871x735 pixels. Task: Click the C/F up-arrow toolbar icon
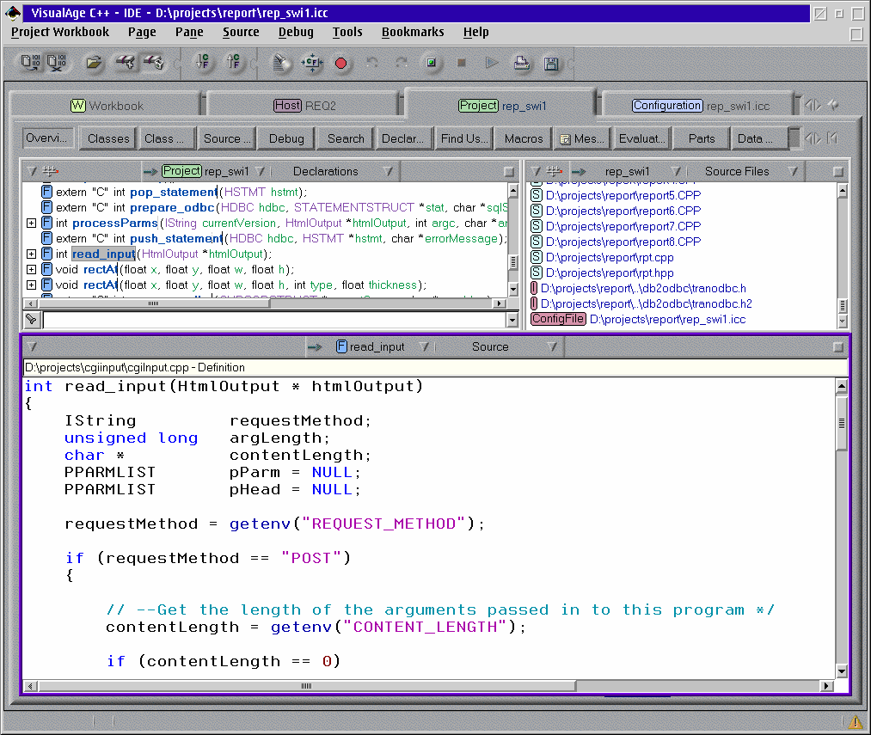coord(234,62)
